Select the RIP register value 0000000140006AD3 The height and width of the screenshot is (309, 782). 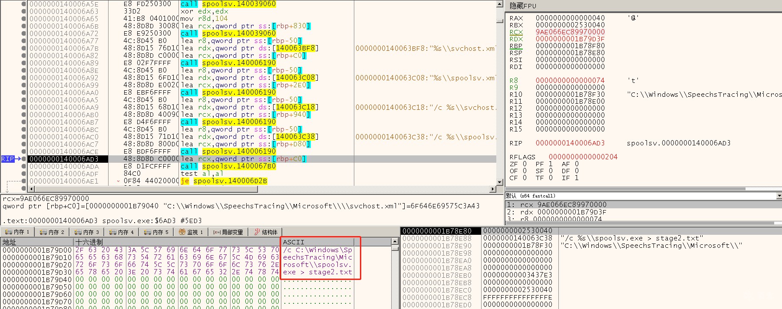[570, 143]
